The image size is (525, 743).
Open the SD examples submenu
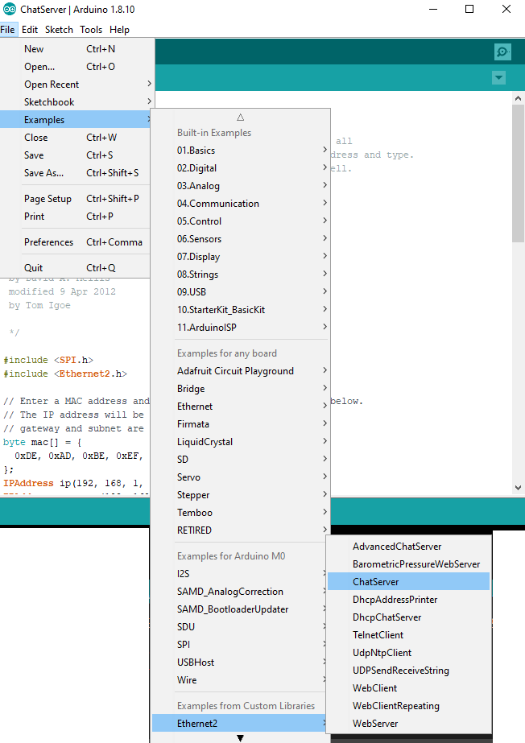click(240, 459)
